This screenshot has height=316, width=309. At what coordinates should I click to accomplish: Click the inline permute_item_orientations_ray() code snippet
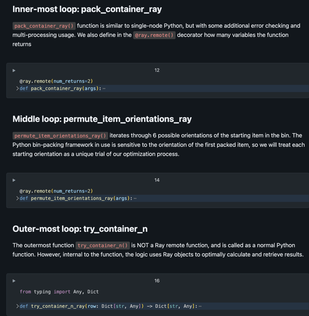pos(60,136)
